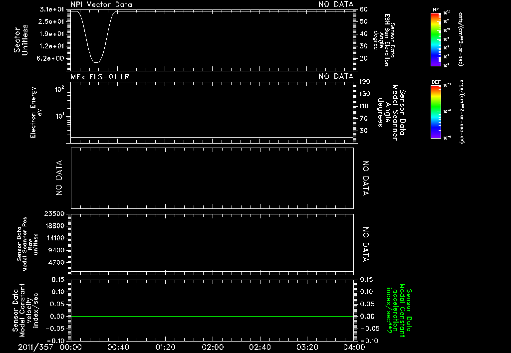This screenshot has height=353, width=511.
Task: Click the '190' Scanner Angle tick label
Action: pos(365,82)
